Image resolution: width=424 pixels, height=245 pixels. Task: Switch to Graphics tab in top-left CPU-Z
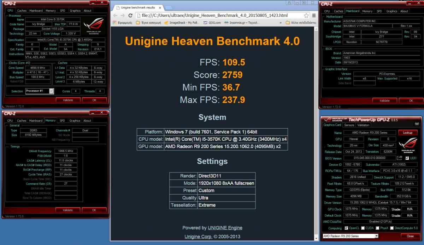(x=75, y=11)
